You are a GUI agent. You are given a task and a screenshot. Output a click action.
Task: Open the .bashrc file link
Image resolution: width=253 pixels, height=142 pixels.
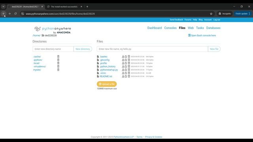coord(104,56)
